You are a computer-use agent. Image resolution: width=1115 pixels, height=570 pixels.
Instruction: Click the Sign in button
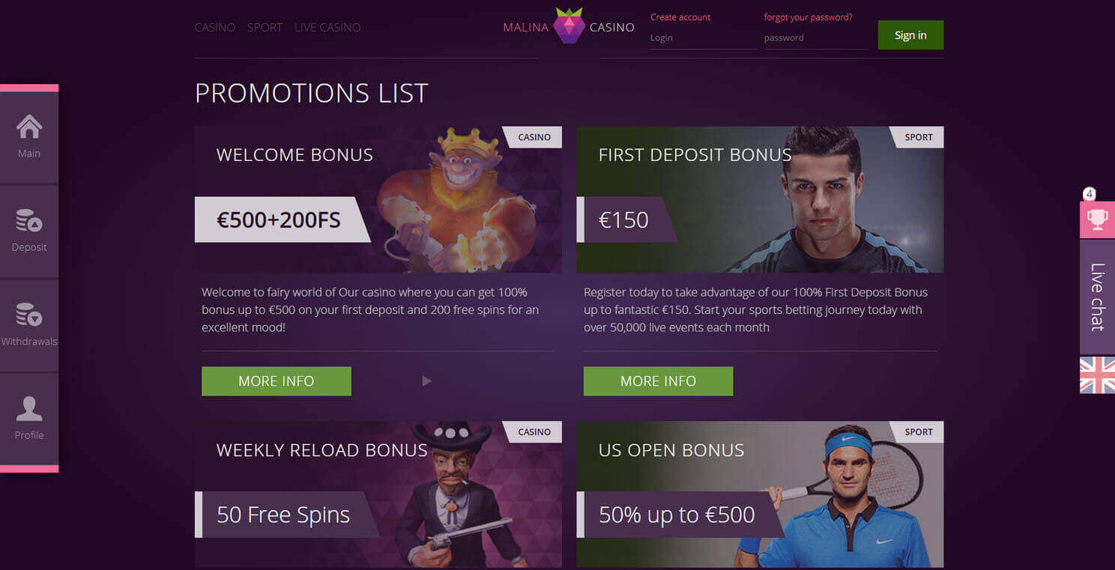click(x=910, y=35)
